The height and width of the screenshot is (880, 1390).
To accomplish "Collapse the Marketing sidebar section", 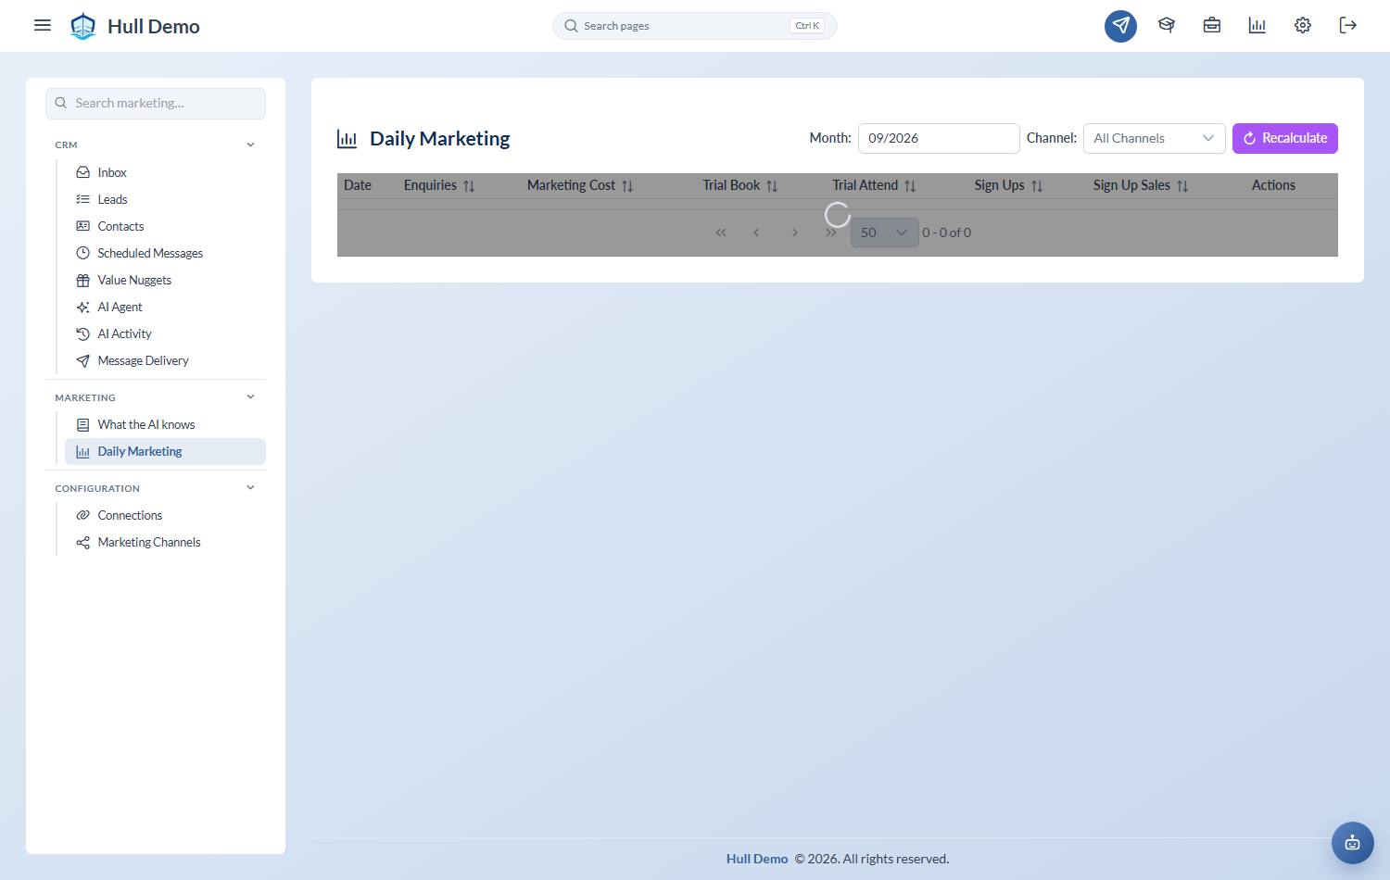I will pos(250,396).
